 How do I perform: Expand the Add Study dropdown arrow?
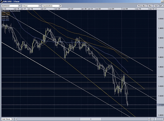(x=13, y=119)
